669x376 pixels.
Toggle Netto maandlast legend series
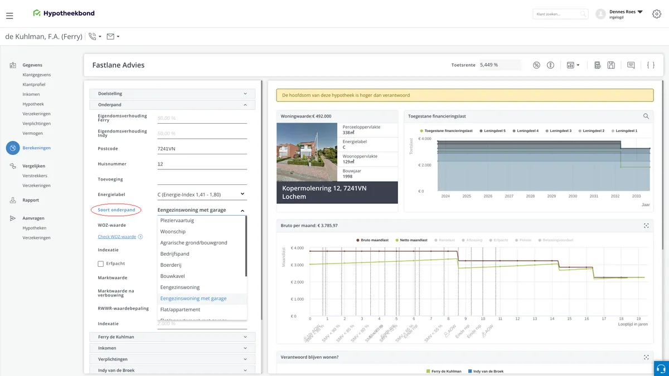tap(411, 240)
